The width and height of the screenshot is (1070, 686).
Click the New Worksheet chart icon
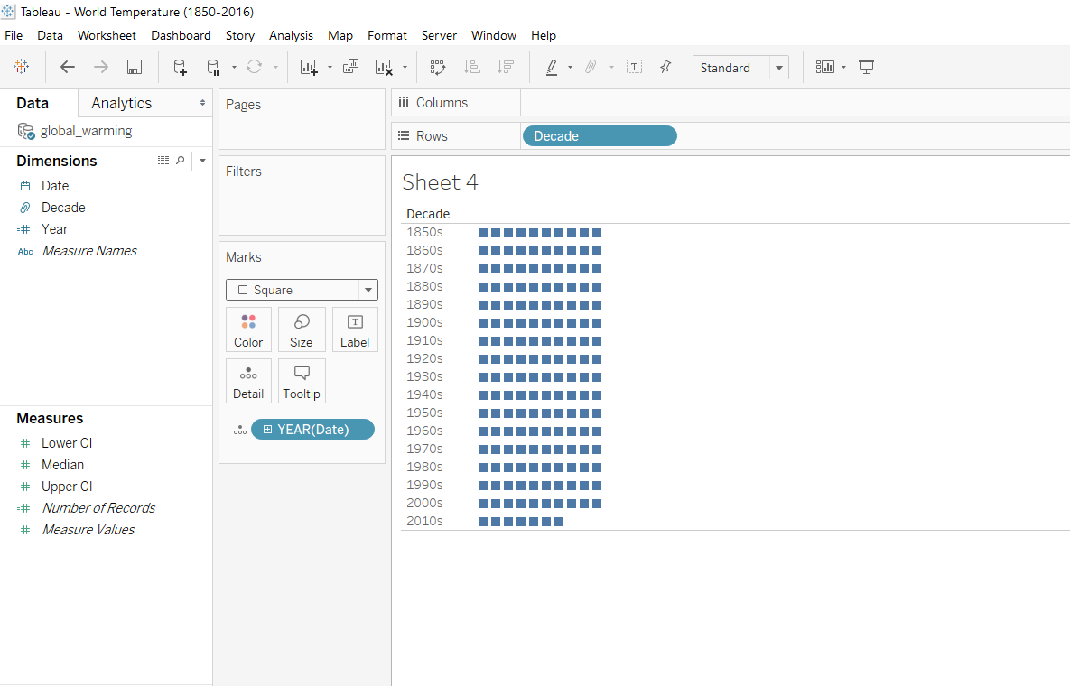(309, 67)
